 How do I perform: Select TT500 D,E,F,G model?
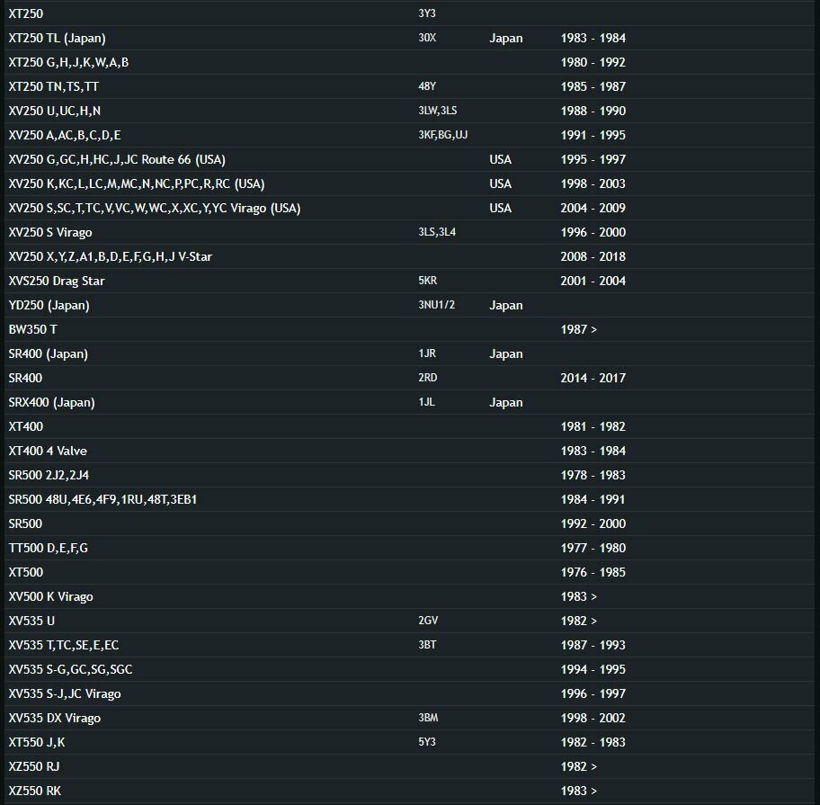[49, 549]
